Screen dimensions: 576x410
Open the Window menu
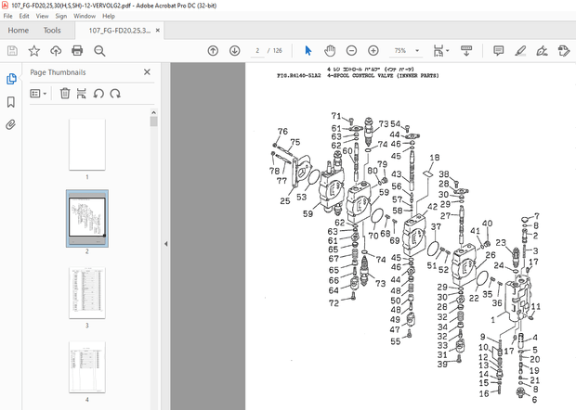tap(85, 16)
